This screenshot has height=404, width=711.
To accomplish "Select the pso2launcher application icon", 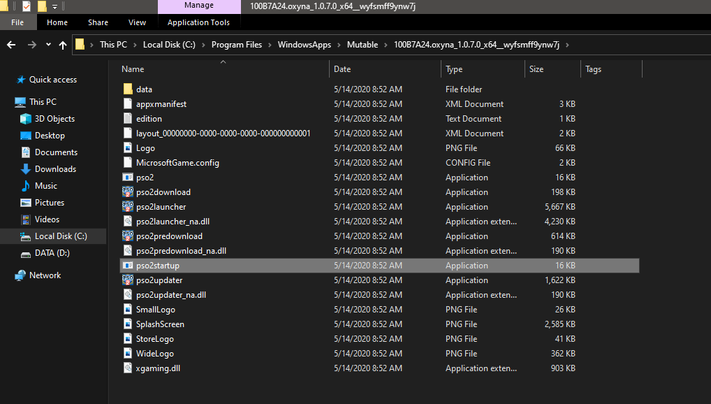I will [x=128, y=206].
